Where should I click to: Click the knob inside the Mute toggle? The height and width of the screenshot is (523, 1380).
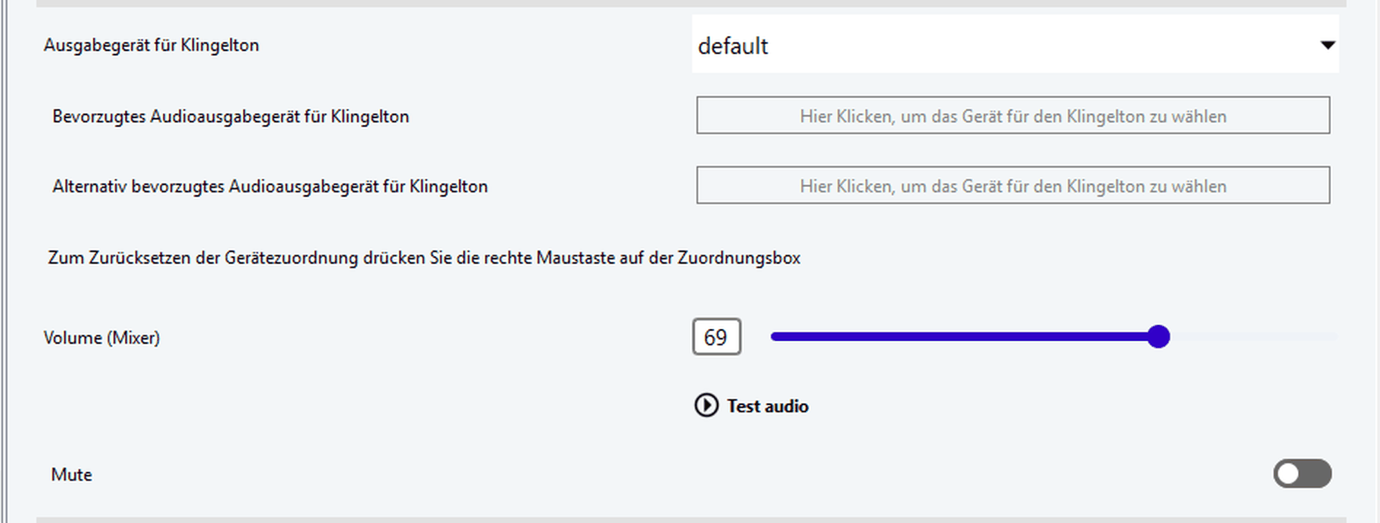tap(1288, 474)
